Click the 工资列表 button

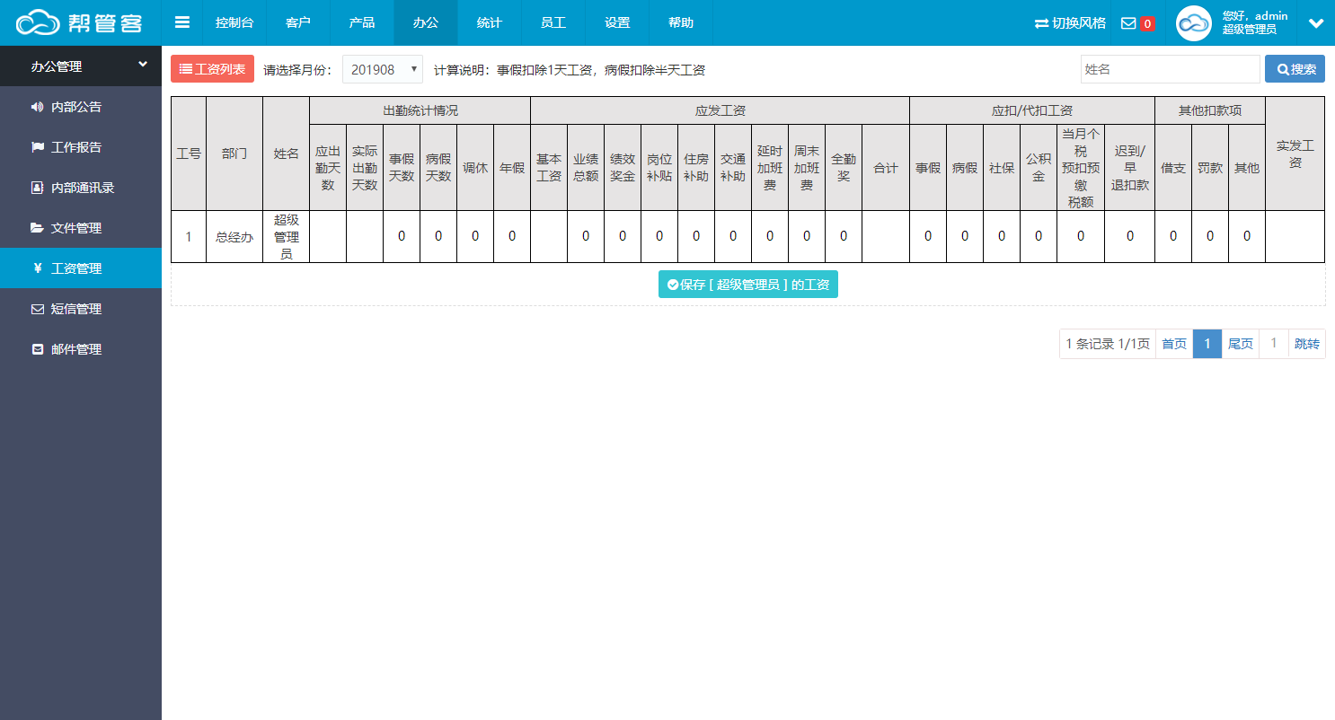(212, 69)
